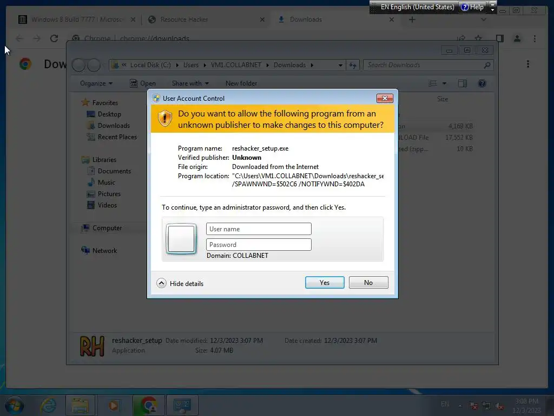This screenshot has width=554, height=416.
Task: Click Chrome tab search chevron
Action: pyautogui.click(x=484, y=19)
